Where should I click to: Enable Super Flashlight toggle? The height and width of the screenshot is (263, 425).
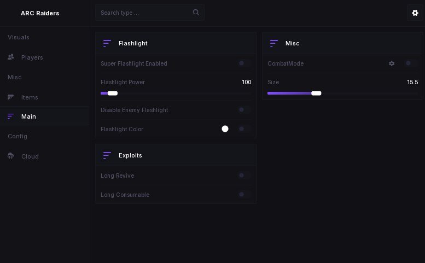(x=244, y=63)
